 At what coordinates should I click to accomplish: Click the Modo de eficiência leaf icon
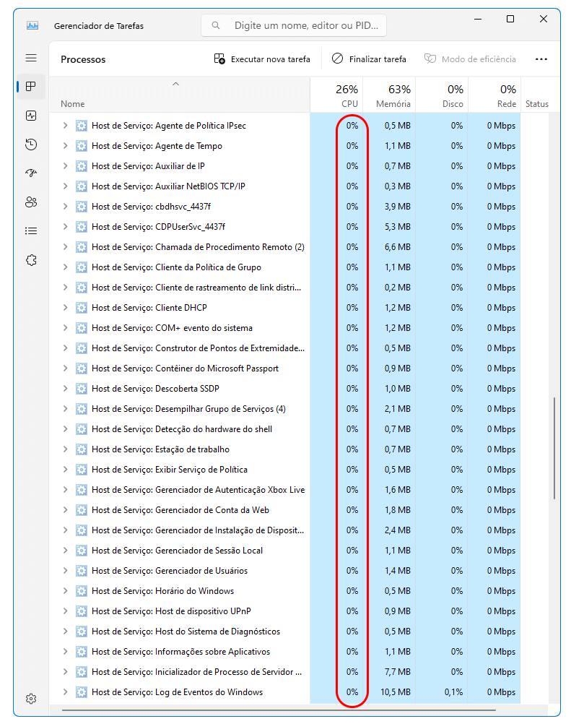coord(430,59)
